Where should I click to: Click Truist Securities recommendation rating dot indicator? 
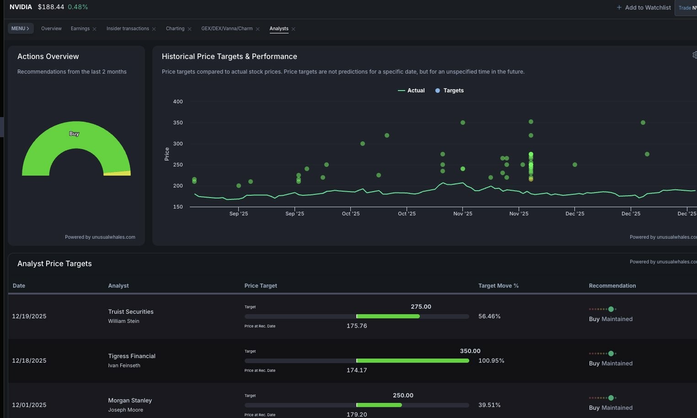pyautogui.click(x=611, y=309)
